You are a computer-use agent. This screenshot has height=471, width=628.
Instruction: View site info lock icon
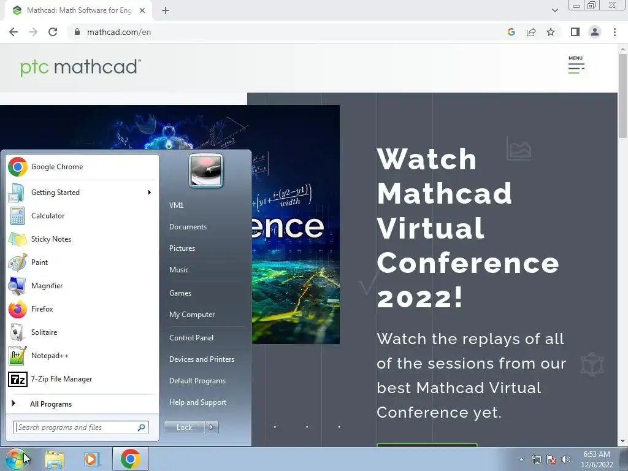click(x=77, y=32)
